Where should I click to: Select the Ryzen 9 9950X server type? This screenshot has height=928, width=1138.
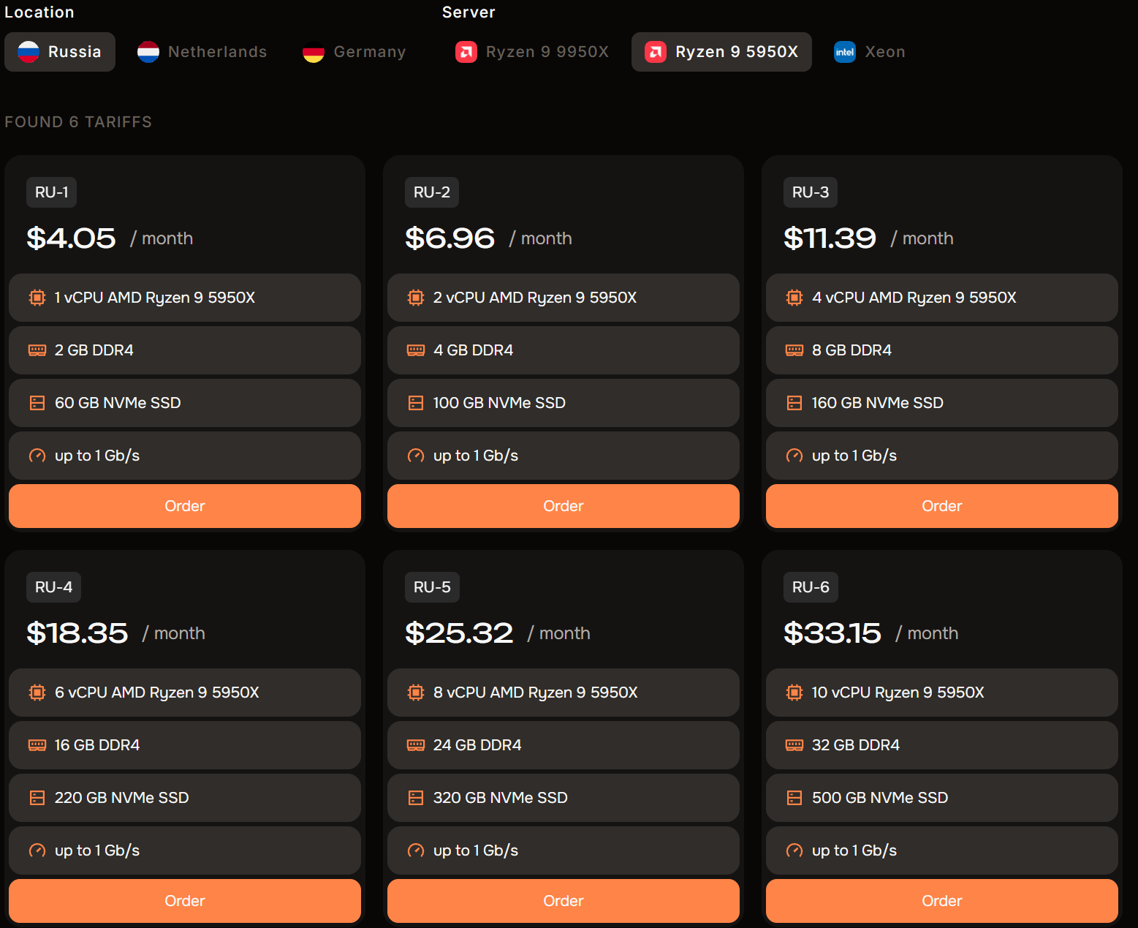coord(532,52)
